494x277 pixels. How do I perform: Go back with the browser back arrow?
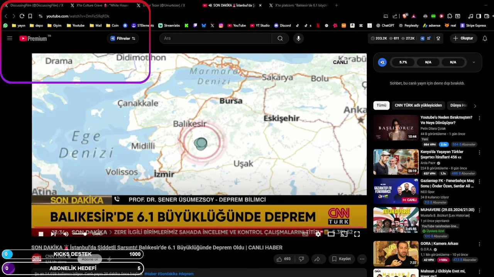point(6,16)
